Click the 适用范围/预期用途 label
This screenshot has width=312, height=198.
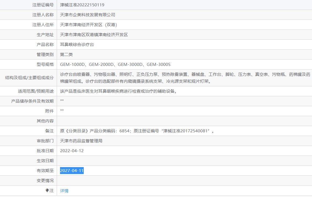click(36, 91)
